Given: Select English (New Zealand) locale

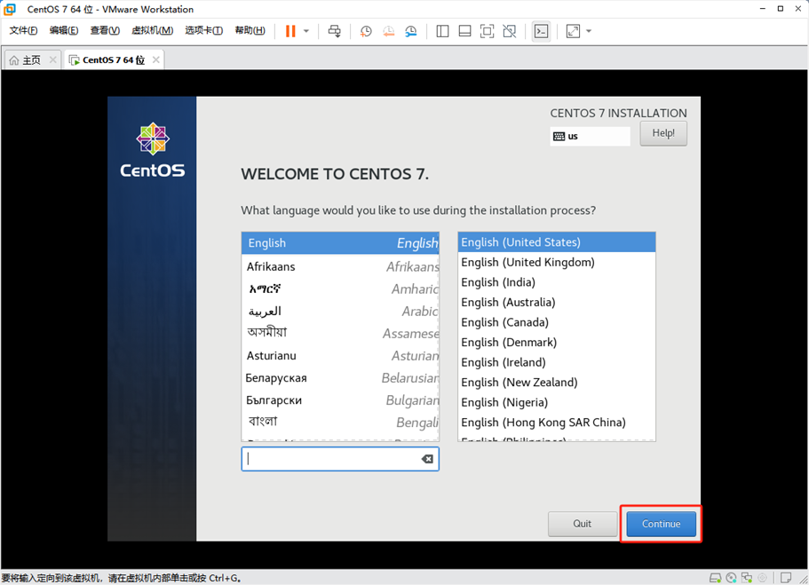Looking at the screenshot, I should (557, 383).
